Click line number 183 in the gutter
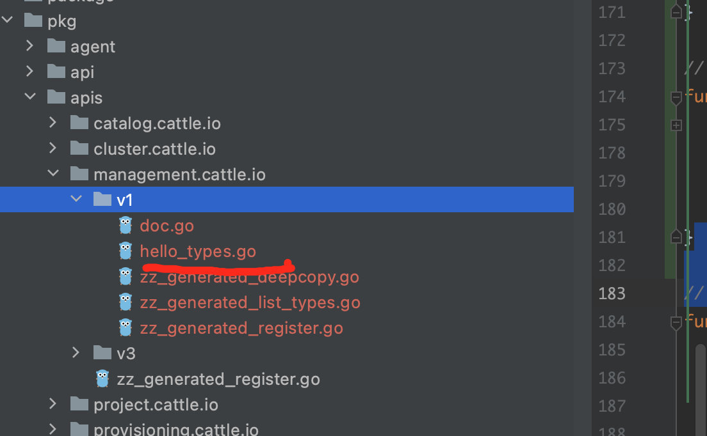The width and height of the screenshot is (707, 436). point(612,293)
